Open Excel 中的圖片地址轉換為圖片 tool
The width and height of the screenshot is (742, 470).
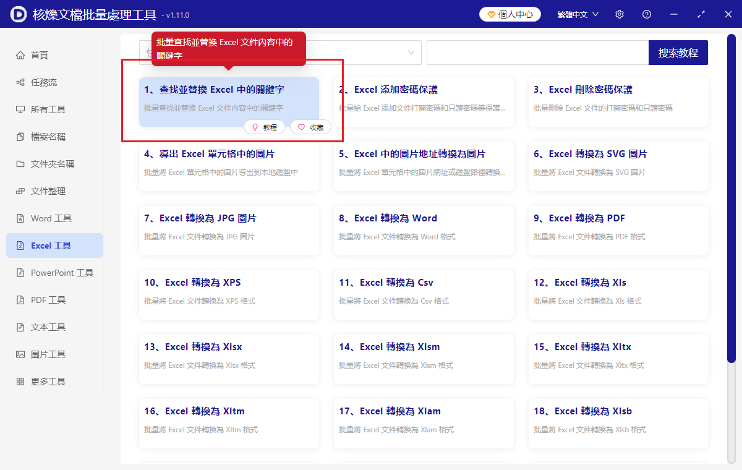(x=424, y=166)
